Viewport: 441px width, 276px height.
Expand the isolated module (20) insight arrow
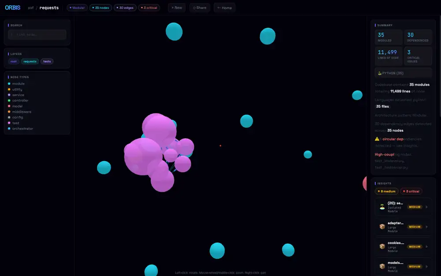point(426,207)
